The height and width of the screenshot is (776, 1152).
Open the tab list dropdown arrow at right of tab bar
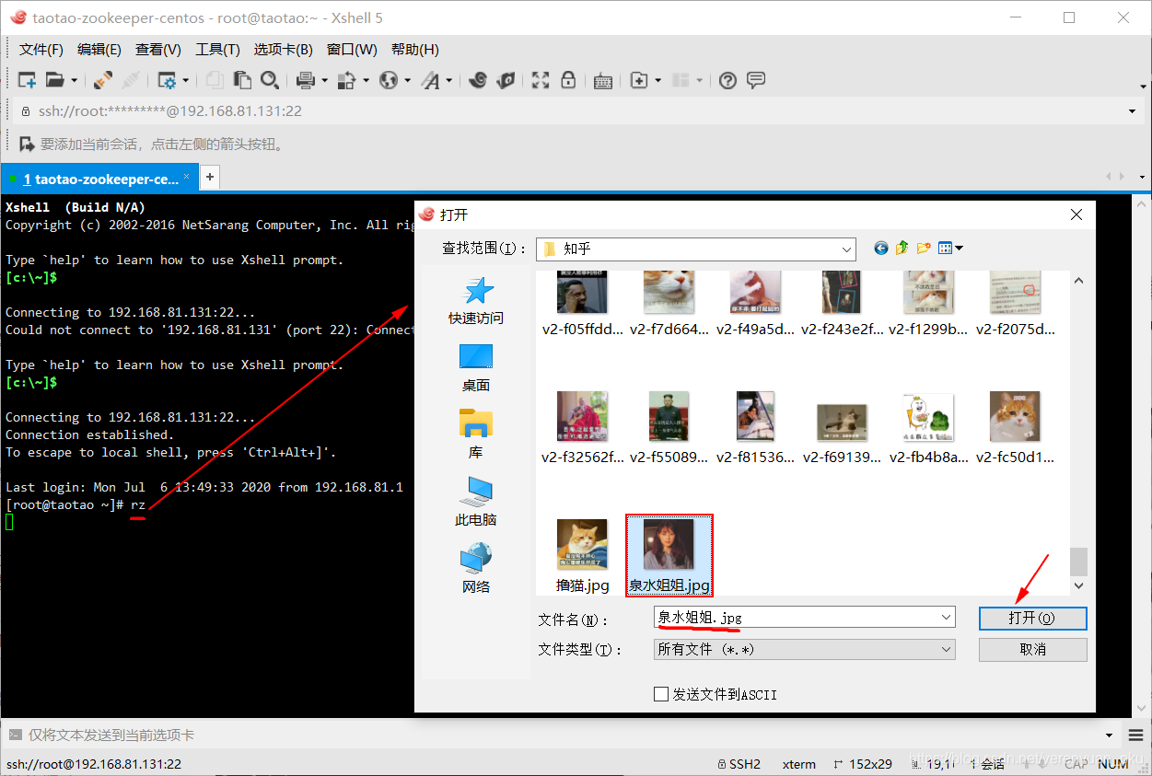pos(1143,177)
